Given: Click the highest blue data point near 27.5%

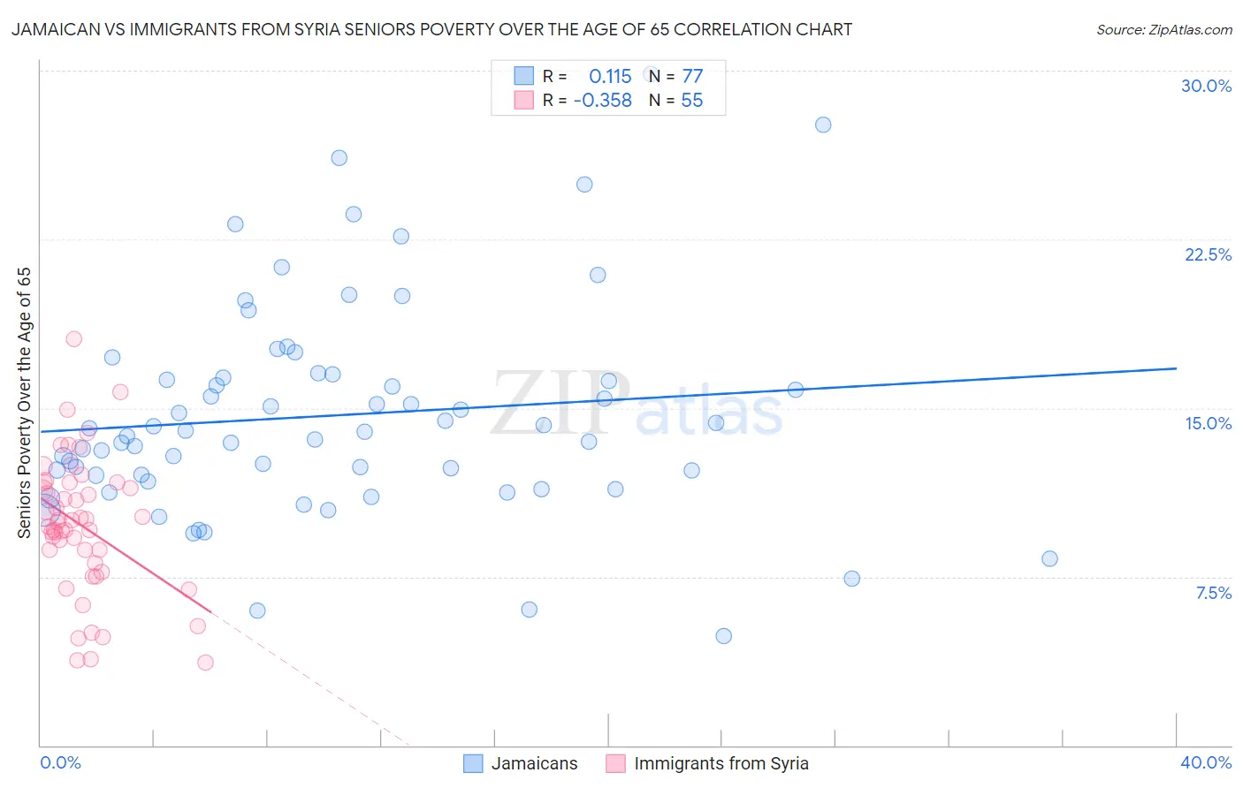Looking at the screenshot, I should [823, 125].
